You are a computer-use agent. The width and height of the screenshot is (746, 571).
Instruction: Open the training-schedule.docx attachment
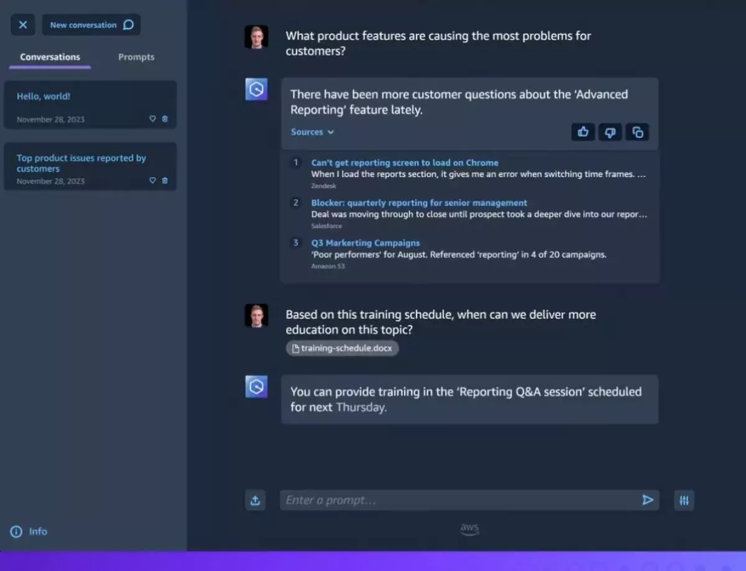342,348
